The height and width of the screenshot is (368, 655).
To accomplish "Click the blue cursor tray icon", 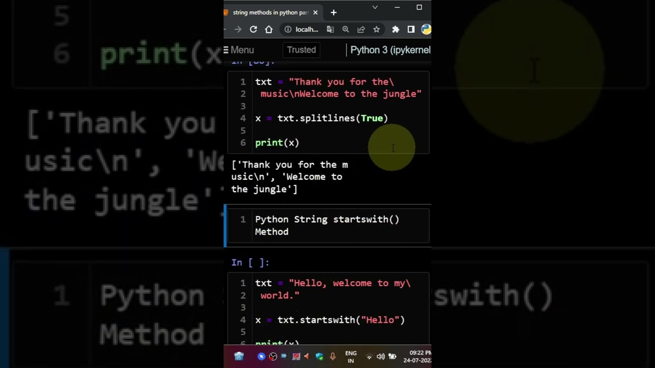I will tap(261, 357).
